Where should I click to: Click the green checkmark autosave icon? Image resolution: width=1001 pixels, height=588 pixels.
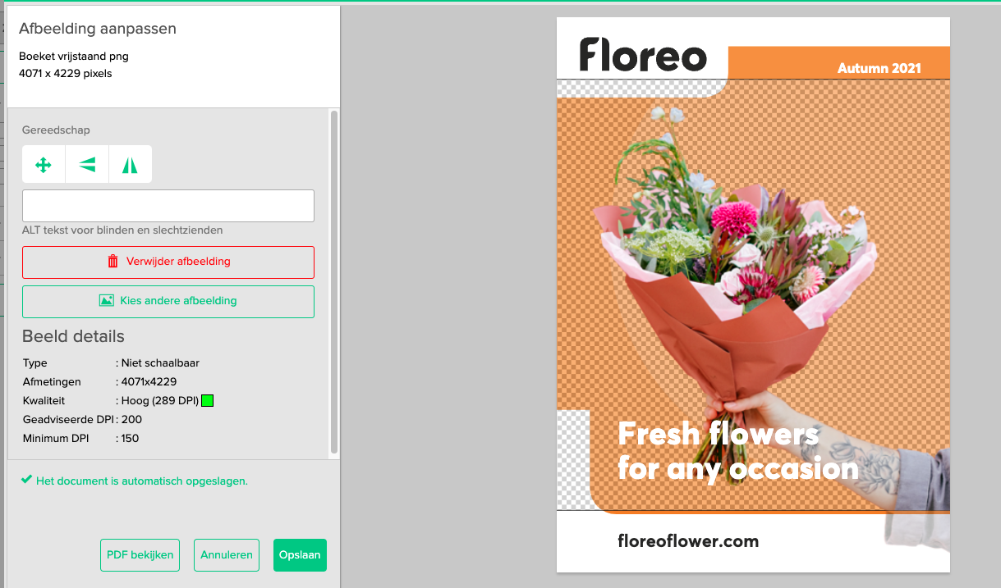27,480
